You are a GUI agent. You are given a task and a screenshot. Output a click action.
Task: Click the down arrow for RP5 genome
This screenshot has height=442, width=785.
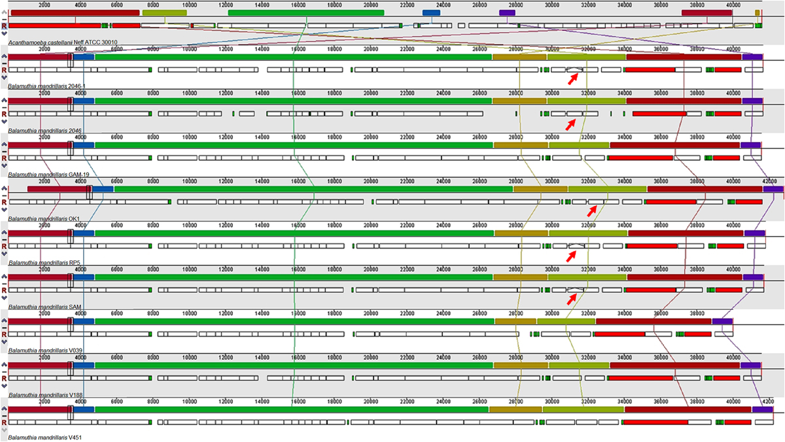[4, 254]
